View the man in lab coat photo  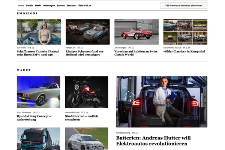coord(162,102)
